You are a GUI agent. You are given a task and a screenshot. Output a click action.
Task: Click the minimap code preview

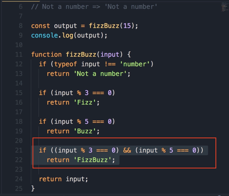click(224, 7)
